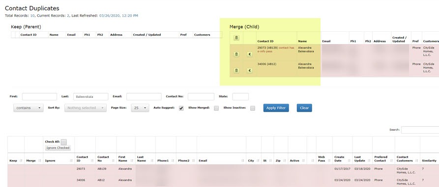
Task: Sort by Contact ID column arrows
Action: coord(92,161)
